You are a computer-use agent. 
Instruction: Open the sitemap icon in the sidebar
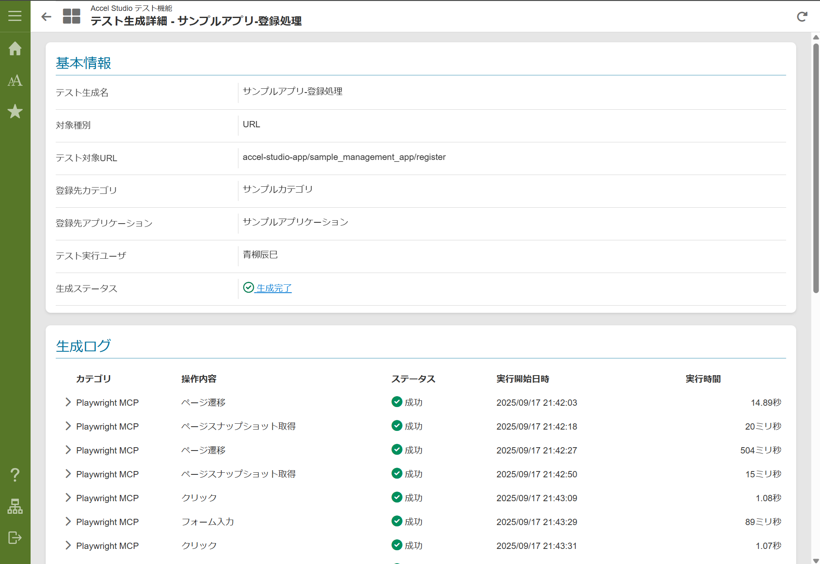pyautogui.click(x=15, y=506)
